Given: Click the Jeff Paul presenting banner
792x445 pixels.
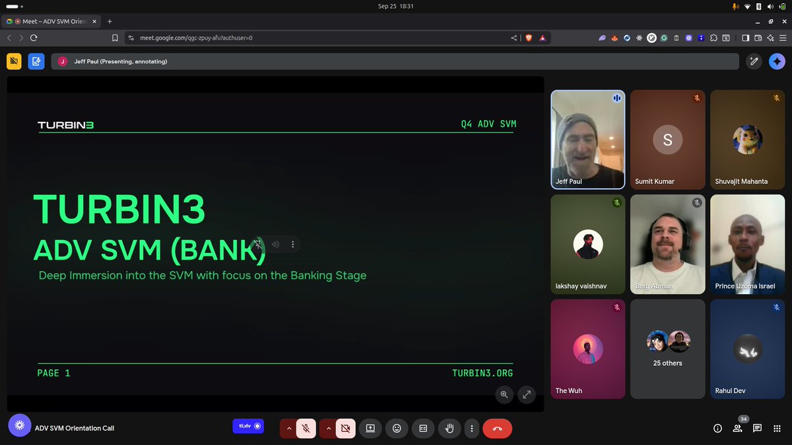Looking at the screenshot, I should tap(395, 61).
